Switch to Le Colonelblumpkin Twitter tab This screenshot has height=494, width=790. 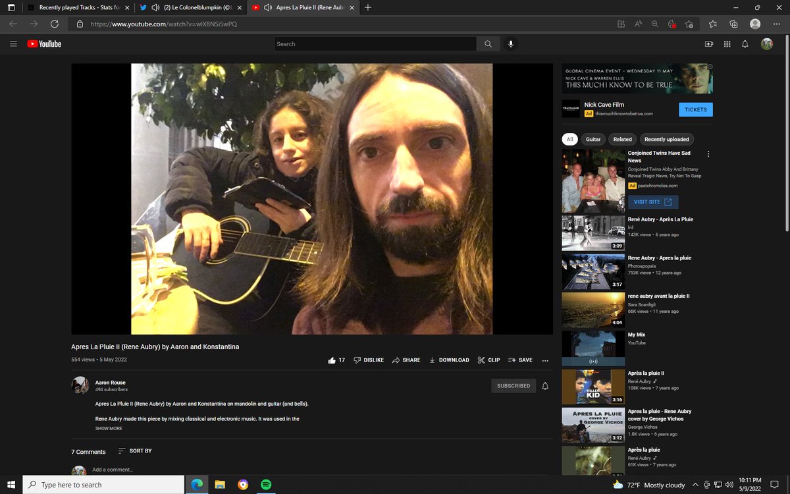coord(190,7)
